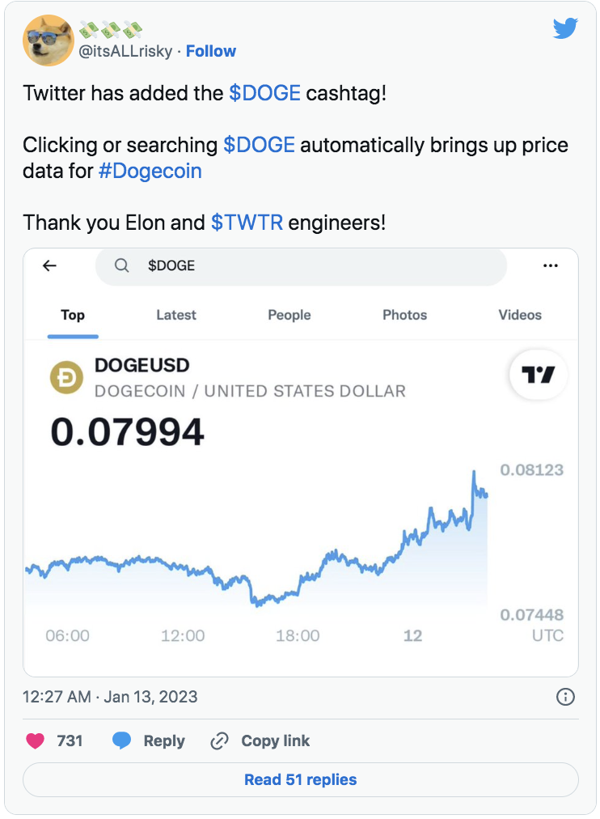The height and width of the screenshot is (819, 600).
Task: Like the tweet with the heart icon
Action: (35, 740)
